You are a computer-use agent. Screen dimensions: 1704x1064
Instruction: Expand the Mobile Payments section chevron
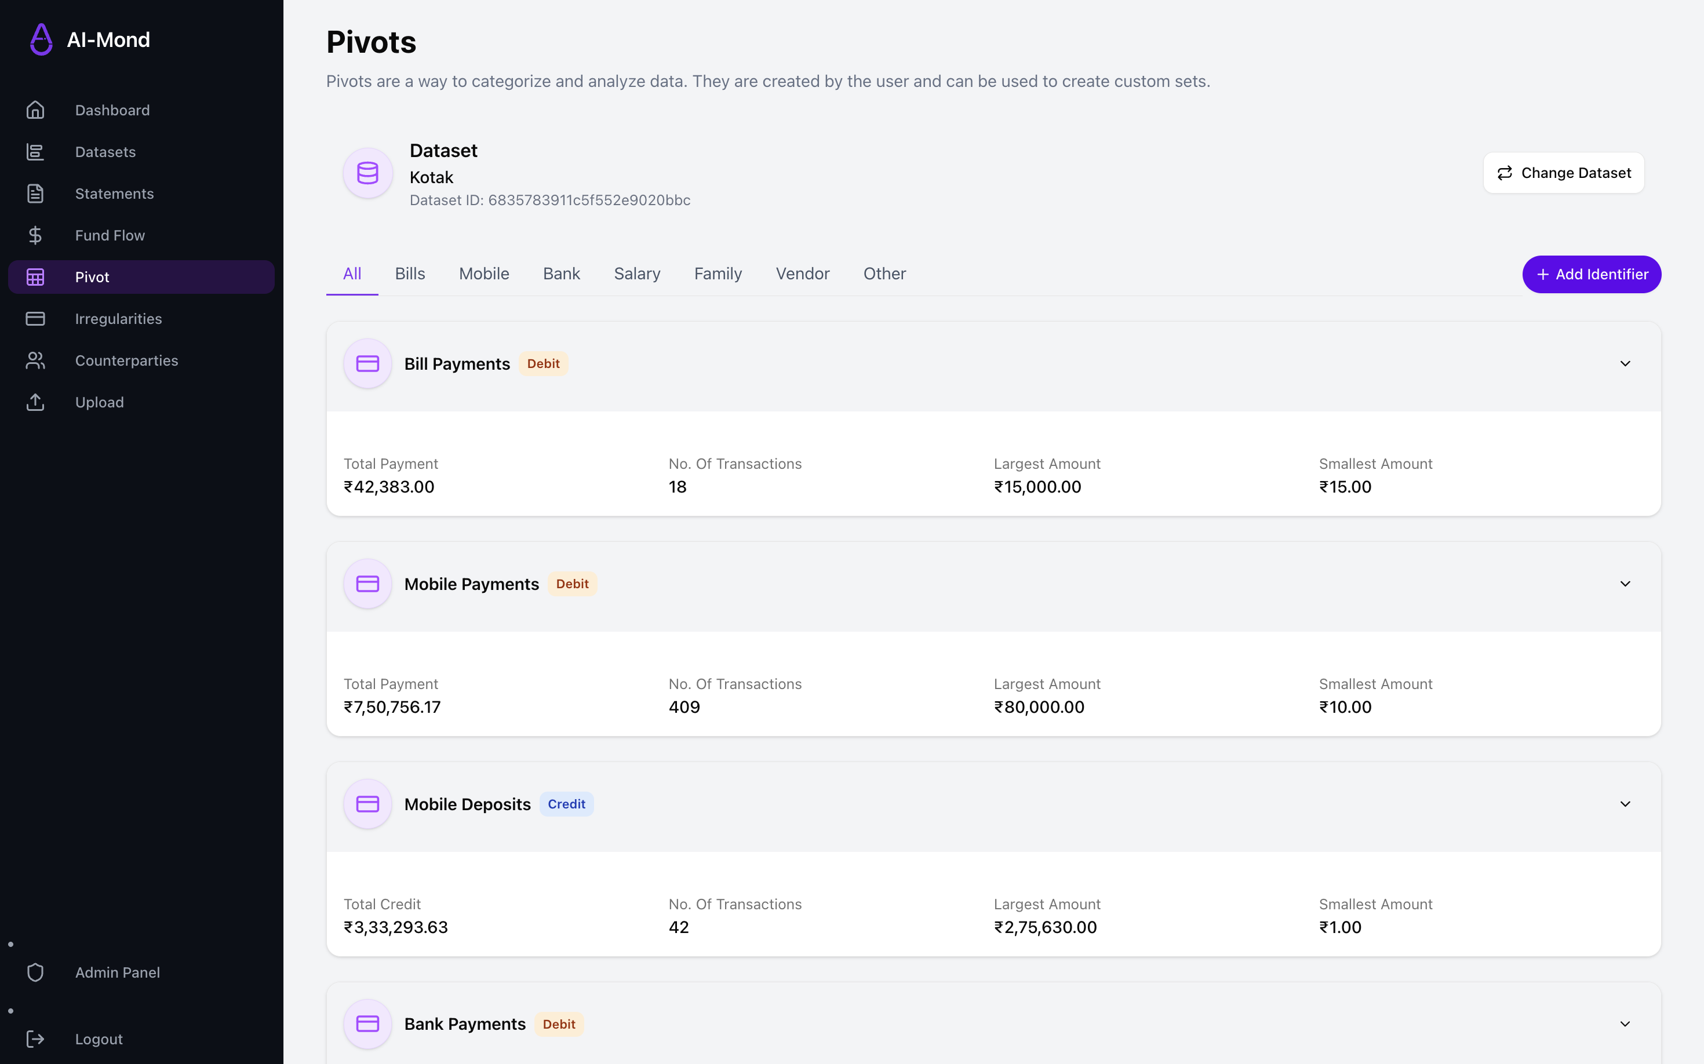pos(1625,584)
